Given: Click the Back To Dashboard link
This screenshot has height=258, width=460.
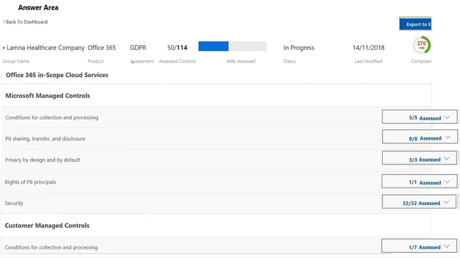Looking at the screenshot, I should (x=25, y=22).
